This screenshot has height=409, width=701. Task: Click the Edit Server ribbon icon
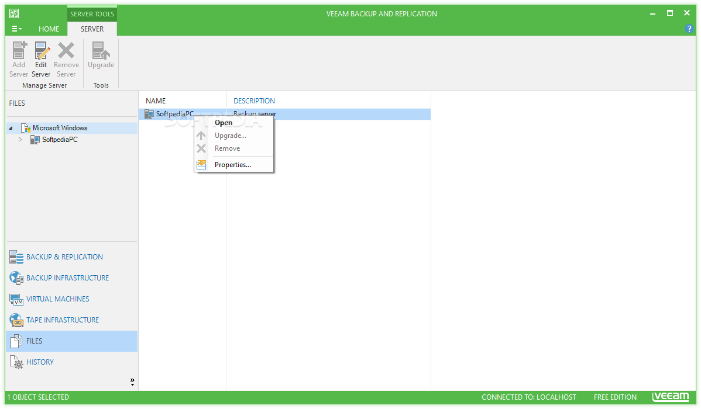pyautogui.click(x=41, y=50)
